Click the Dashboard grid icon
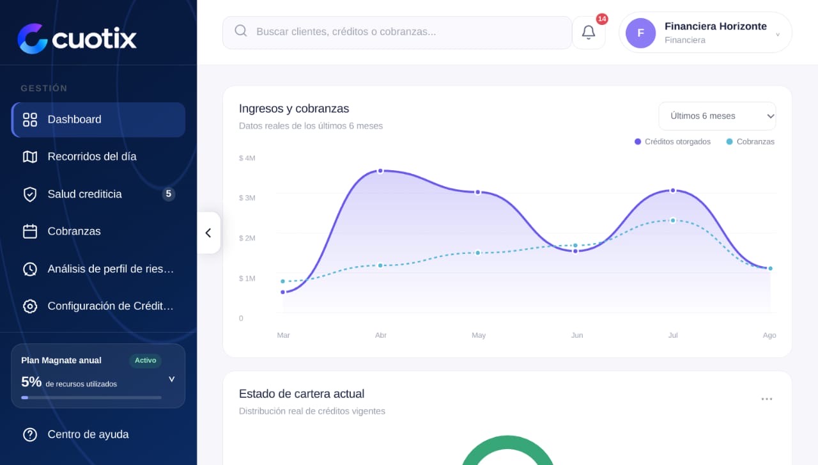Screen dimensions: 818x465 30,120
